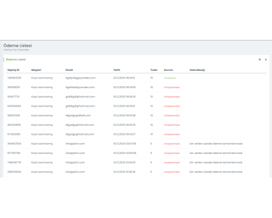272x218 pixels.
Task: Click date 10.12.2020 01:28:28
Action: click(124, 172)
